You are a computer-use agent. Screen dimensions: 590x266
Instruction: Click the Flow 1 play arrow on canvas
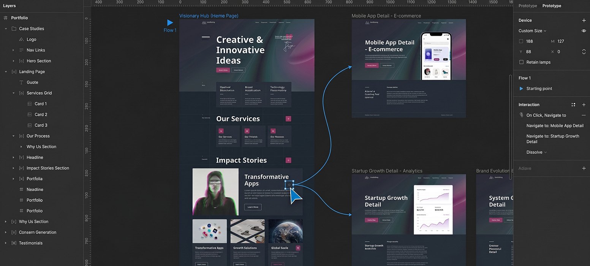click(170, 23)
